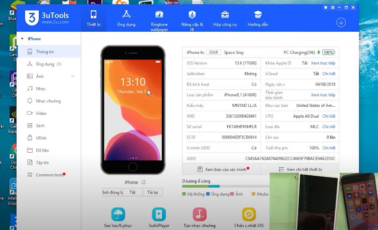Click the Kiểu máy value MN1M2 LL/A
The image size is (378, 230).
(x=244, y=105)
